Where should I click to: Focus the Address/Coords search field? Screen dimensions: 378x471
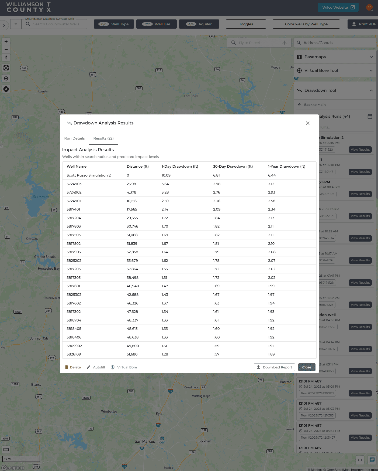335,43
